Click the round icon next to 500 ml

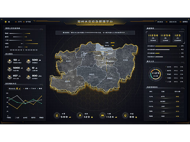[x=57, y=115]
